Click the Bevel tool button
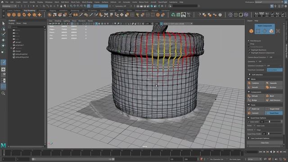This screenshot has height=162, width=288. point(274,96)
